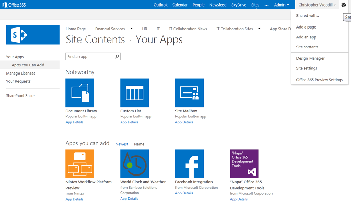Click the search magnifier in Find an app
The width and height of the screenshot is (351, 203).
(x=117, y=57)
